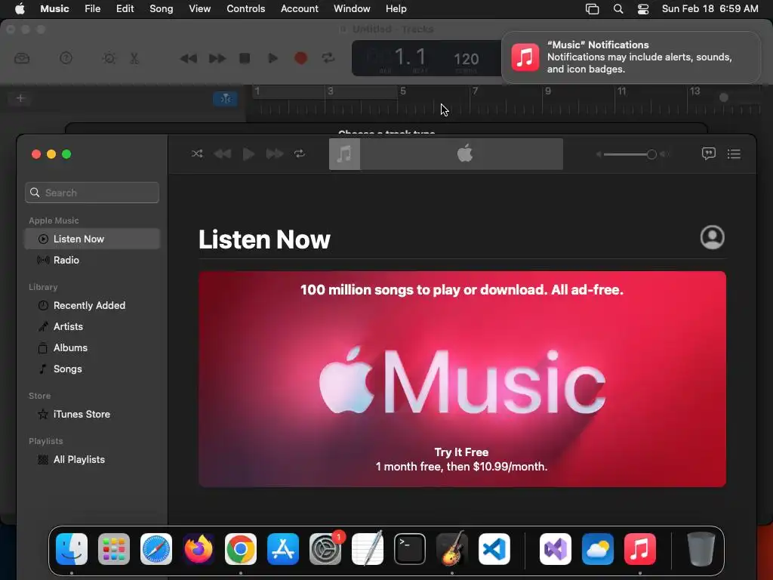Open Launchpad from the Dock
Viewport: 773px width, 580px height.
click(114, 549)
